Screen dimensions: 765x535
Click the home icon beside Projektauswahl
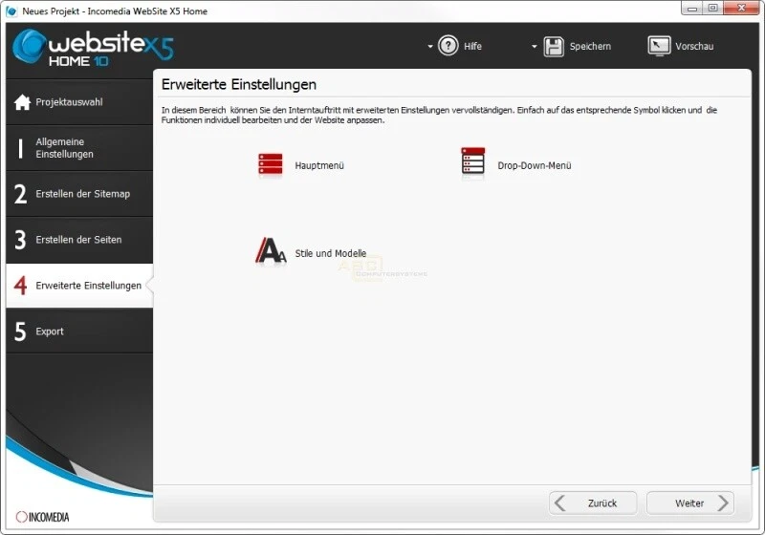point(22,102)
